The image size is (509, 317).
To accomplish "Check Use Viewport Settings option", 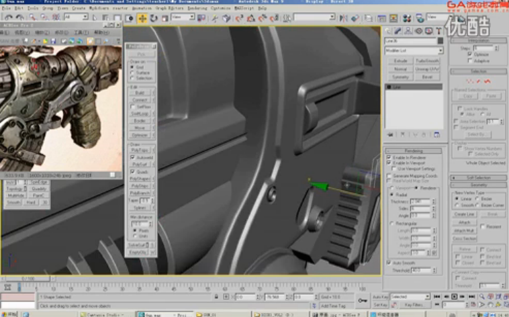I will coord(394,169).
